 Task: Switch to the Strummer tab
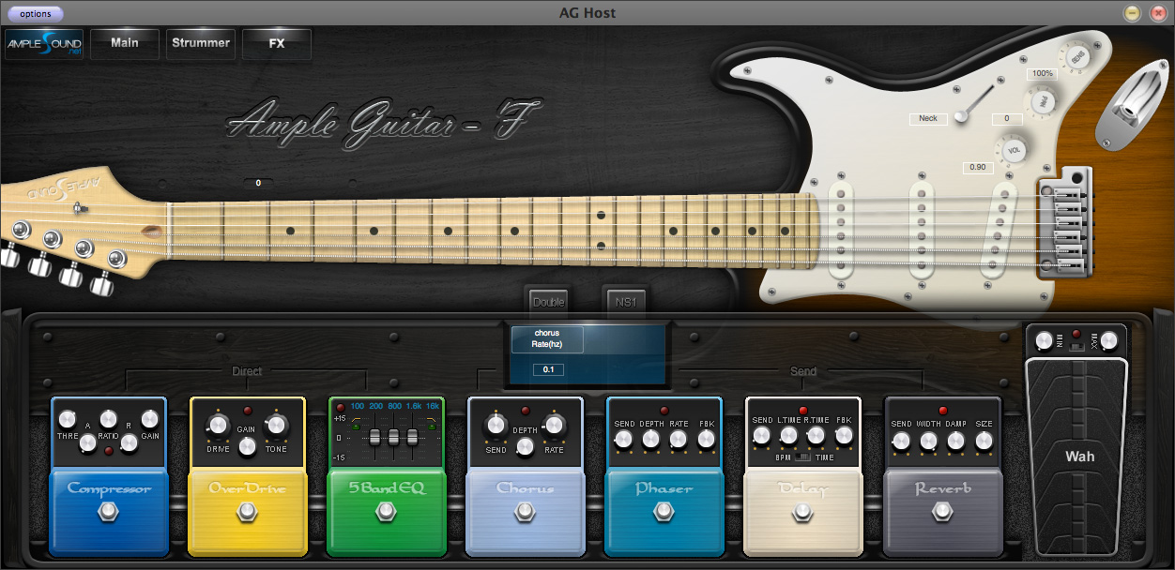point(201,43)
